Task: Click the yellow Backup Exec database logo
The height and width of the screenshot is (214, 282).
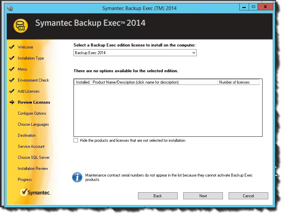Action: (21, 26)
